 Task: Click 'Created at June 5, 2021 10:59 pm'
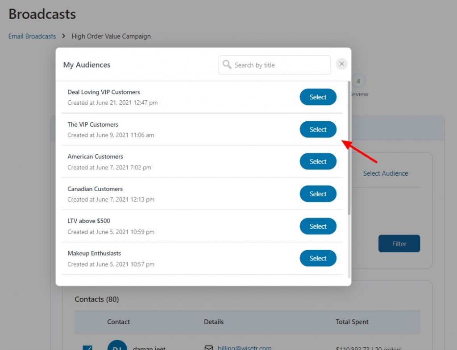(111, 232)
